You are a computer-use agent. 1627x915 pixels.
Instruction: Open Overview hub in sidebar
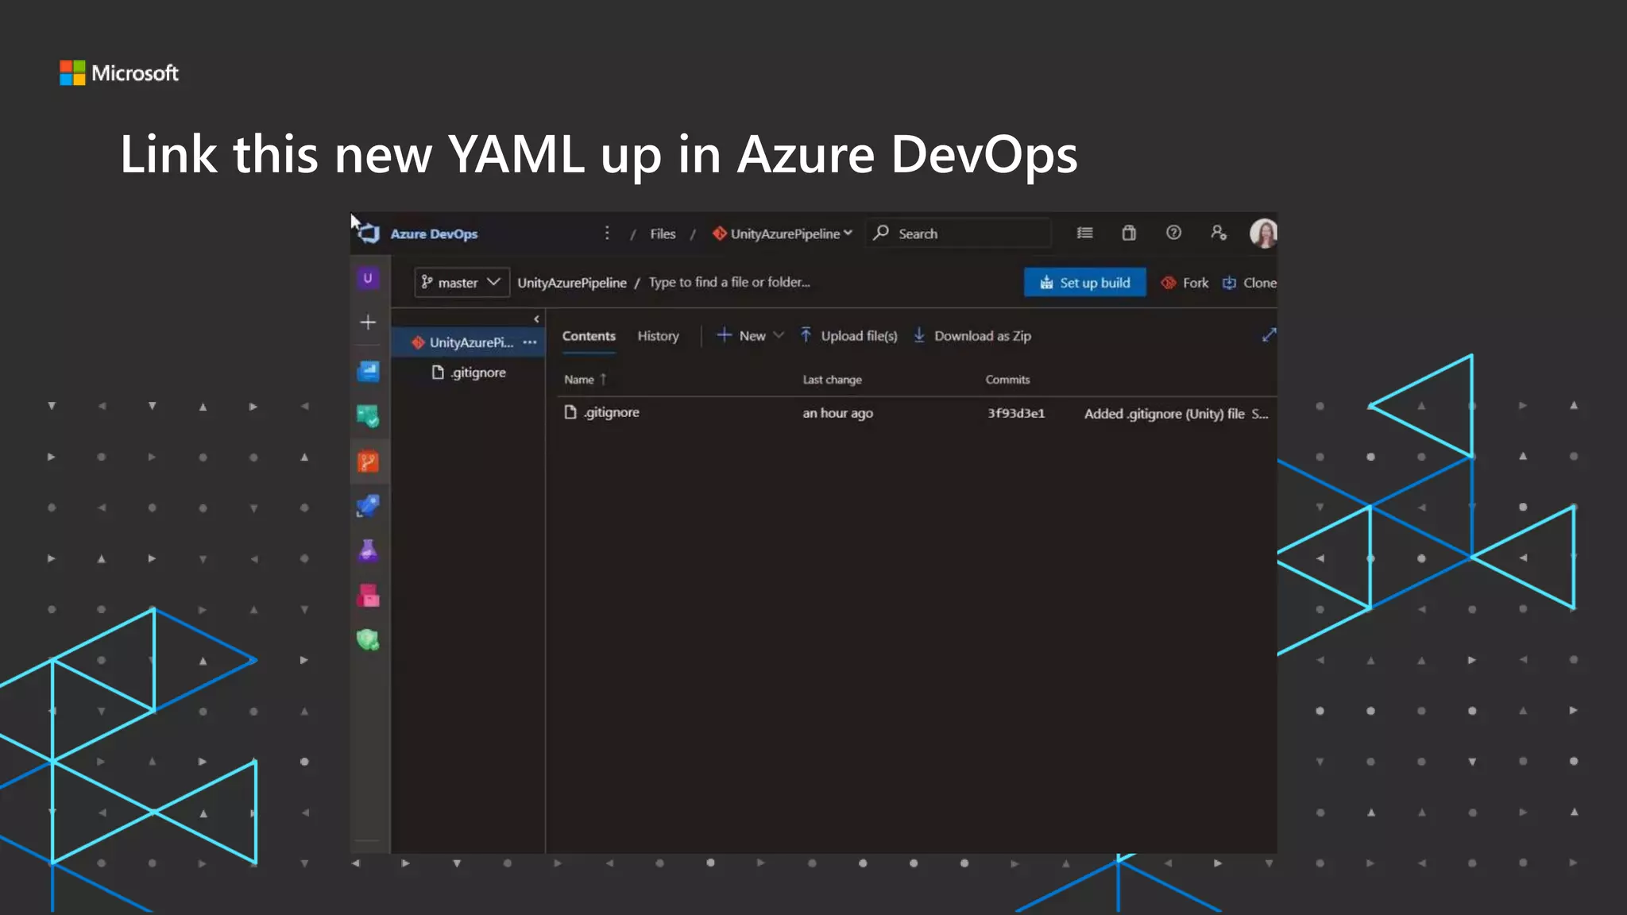pos(368,371)
